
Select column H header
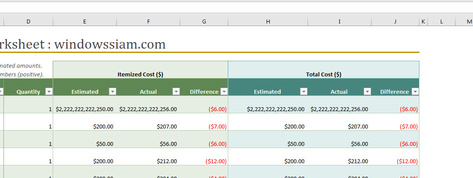(268, 22)
